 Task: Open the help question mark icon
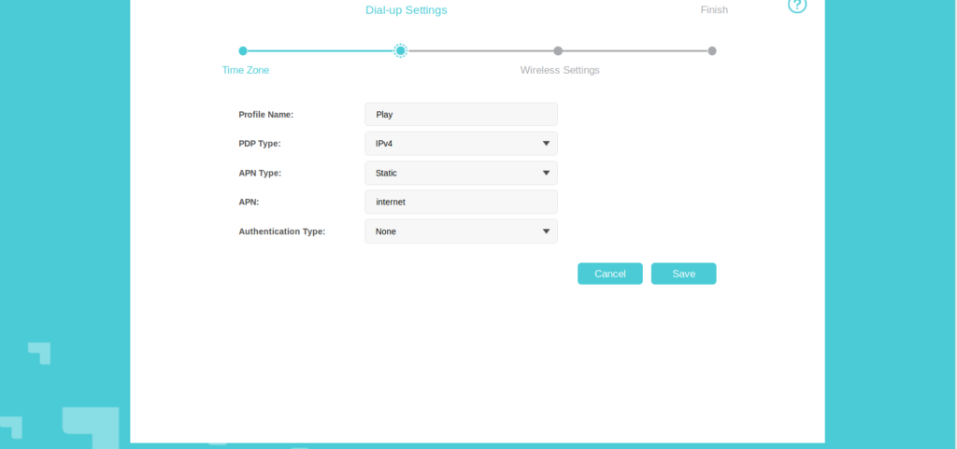[x=796, y=6]
